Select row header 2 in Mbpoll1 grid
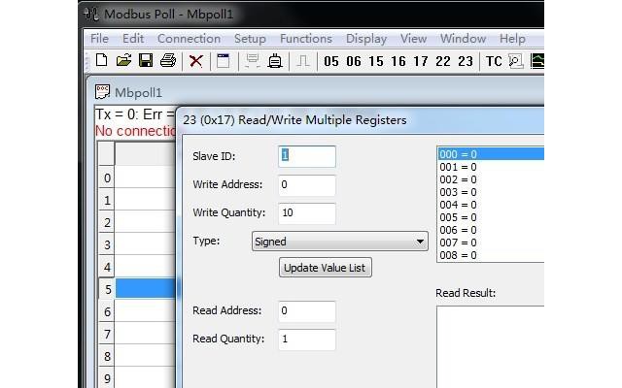Image resolution: width=622 pixels, height=388 pixels. (x=107, y=222)
